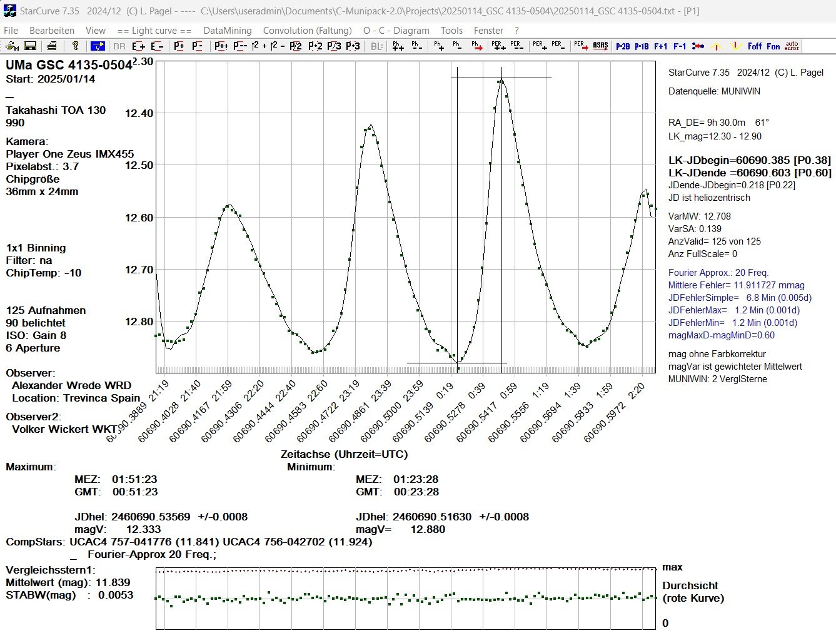Click the printer icon in toolbar
The width and height of the screenshot is (836, 633).
[x=52, y=46]
